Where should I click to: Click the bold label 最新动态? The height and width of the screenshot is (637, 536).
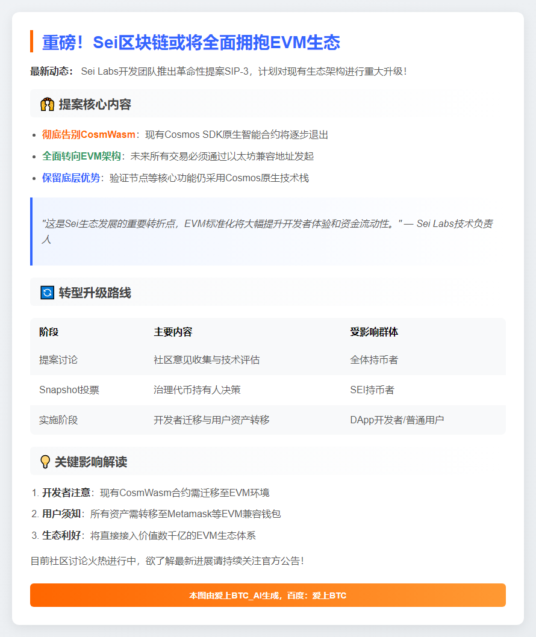51,71
